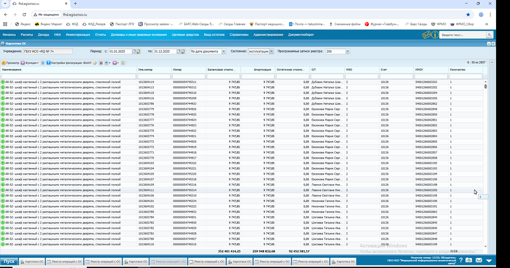
Task: Click the 'Просмотр' button
Action: tap(11, 63)
